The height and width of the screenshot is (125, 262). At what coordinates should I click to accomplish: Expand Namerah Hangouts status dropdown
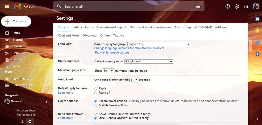click(x=24, y=101)
